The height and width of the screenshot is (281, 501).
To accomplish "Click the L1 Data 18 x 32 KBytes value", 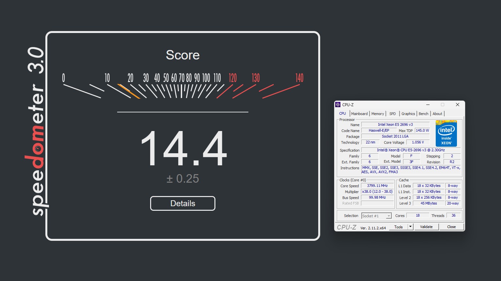I will pos(429,186).
